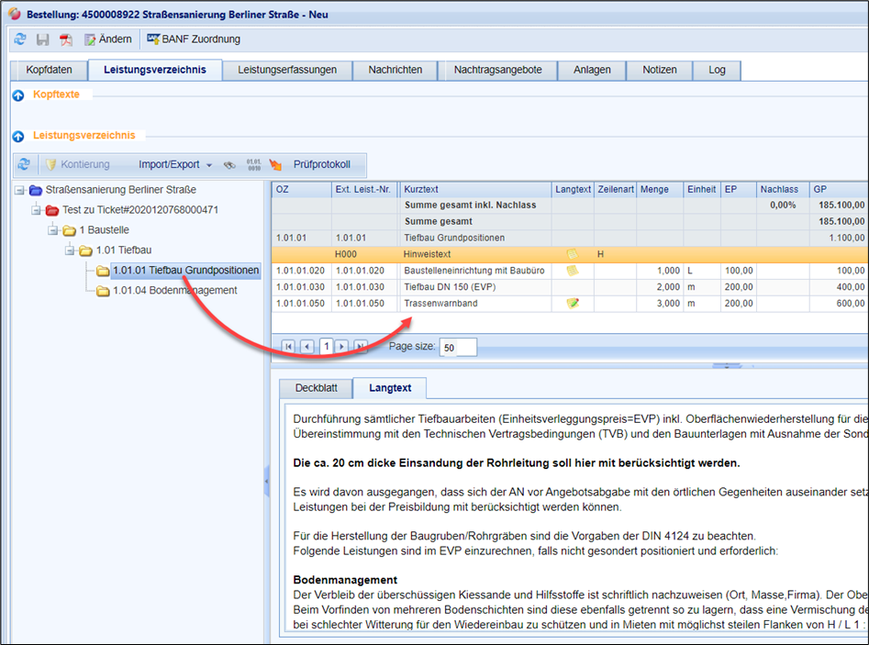Open long text note for Trassenwarnband row
869x645 pixels.
tap(573, 304)
